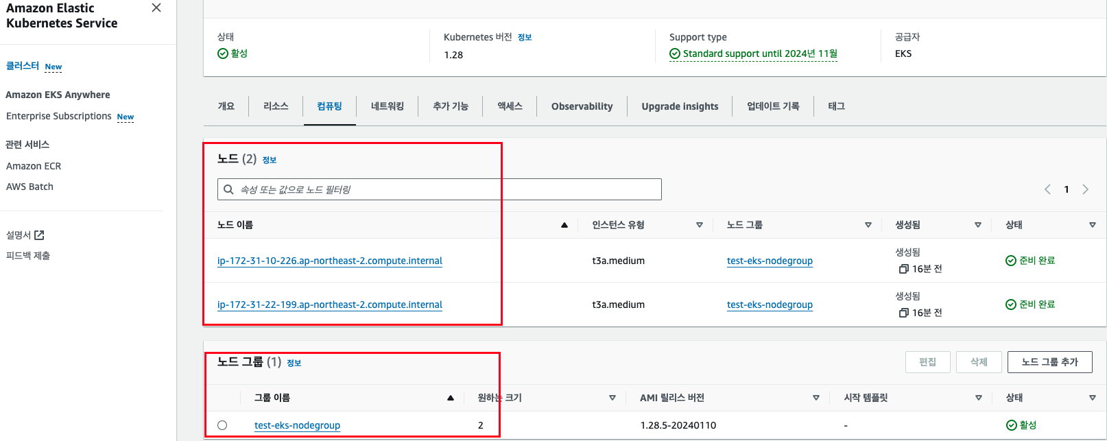Click the 노드 그룹 추가 button

coord(1050,362)
